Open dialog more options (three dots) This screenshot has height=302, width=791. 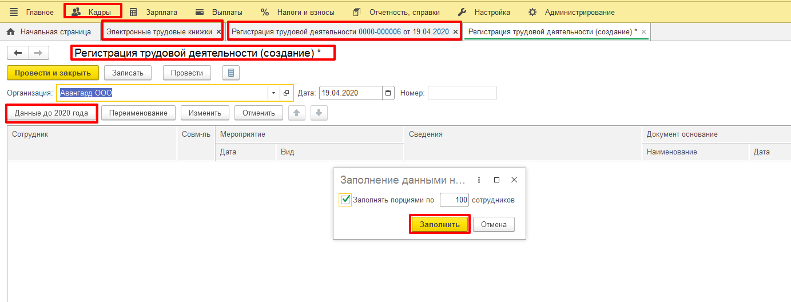479,180
